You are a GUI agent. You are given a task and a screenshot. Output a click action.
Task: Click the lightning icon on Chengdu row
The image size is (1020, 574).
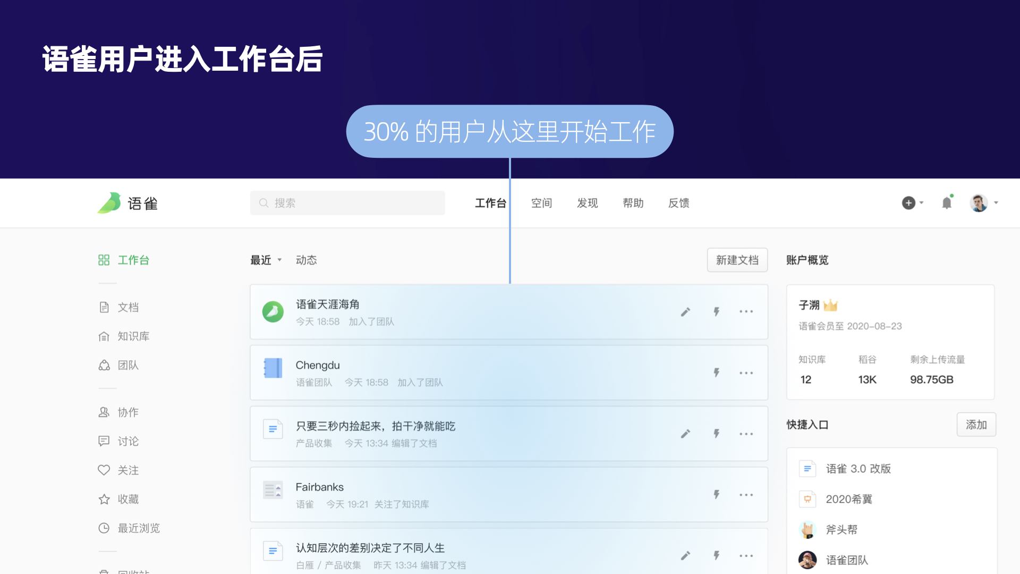click(x=717, y=373)
